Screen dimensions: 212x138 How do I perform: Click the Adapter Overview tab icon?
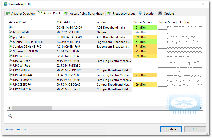coord(8,13)
